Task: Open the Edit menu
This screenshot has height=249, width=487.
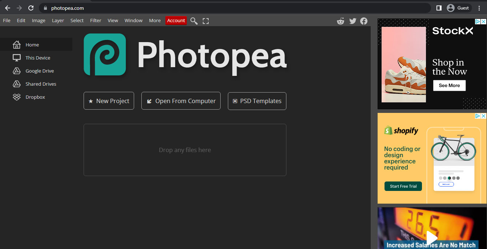Action: coord(21,21)
